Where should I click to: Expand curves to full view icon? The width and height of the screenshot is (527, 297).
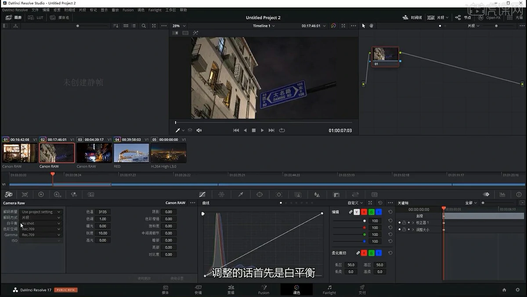pos(370,203)
